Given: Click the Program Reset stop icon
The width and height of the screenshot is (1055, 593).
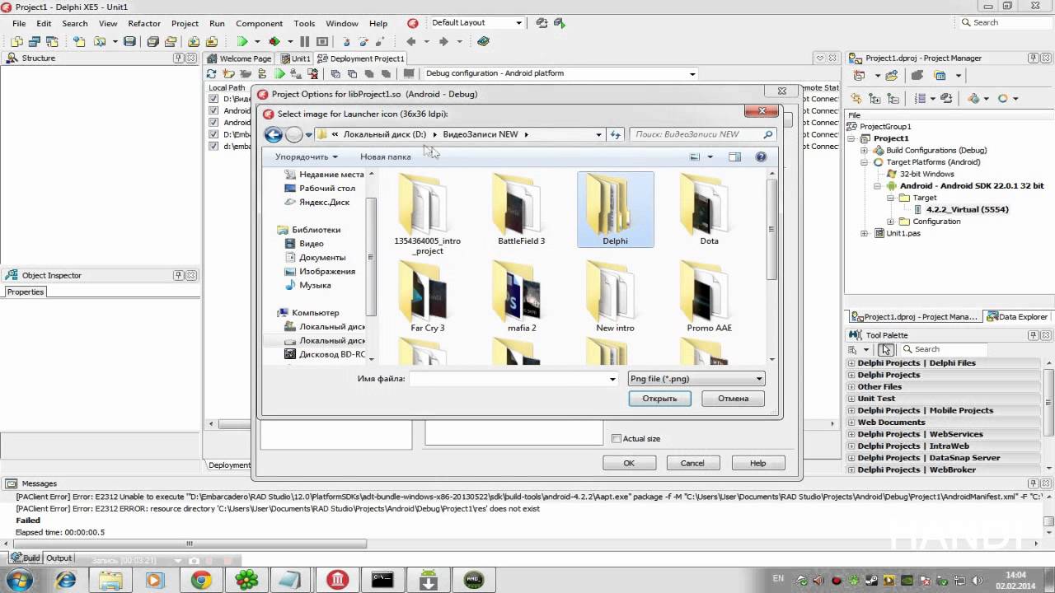Looking at the screenshot, I should [322, 41].
